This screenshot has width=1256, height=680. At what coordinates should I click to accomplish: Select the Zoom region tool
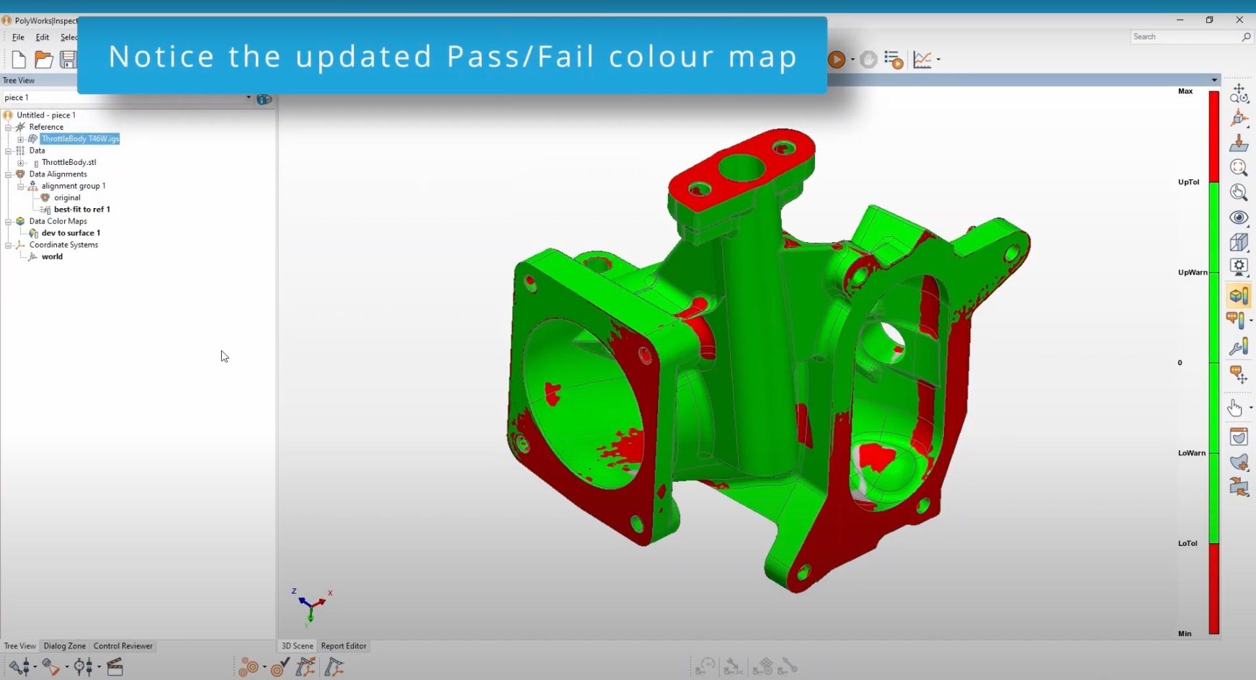tap(1239, 168)
